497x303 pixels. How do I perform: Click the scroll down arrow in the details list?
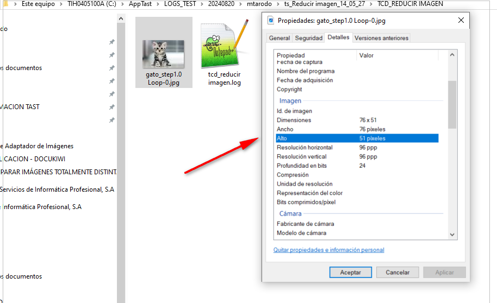coord(452,234)
